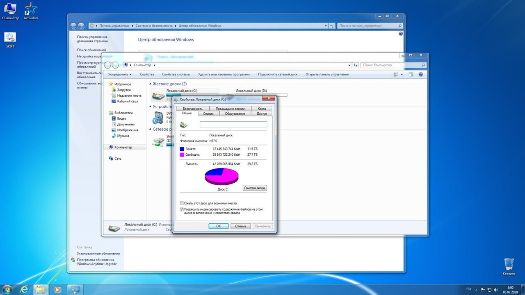Collapse the Жесткие диски group

point(150,84)
